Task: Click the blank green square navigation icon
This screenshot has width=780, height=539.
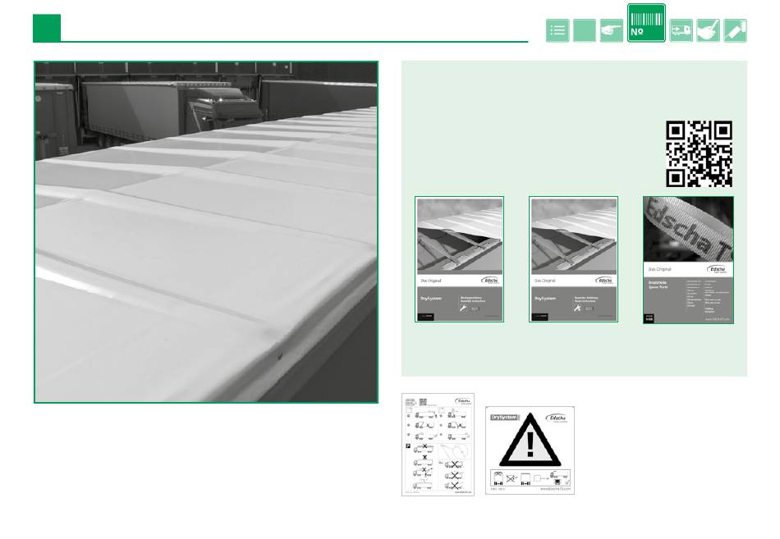Action: 585,30
